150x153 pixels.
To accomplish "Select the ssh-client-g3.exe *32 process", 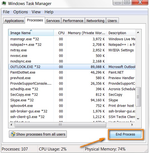I will [72, 117].
